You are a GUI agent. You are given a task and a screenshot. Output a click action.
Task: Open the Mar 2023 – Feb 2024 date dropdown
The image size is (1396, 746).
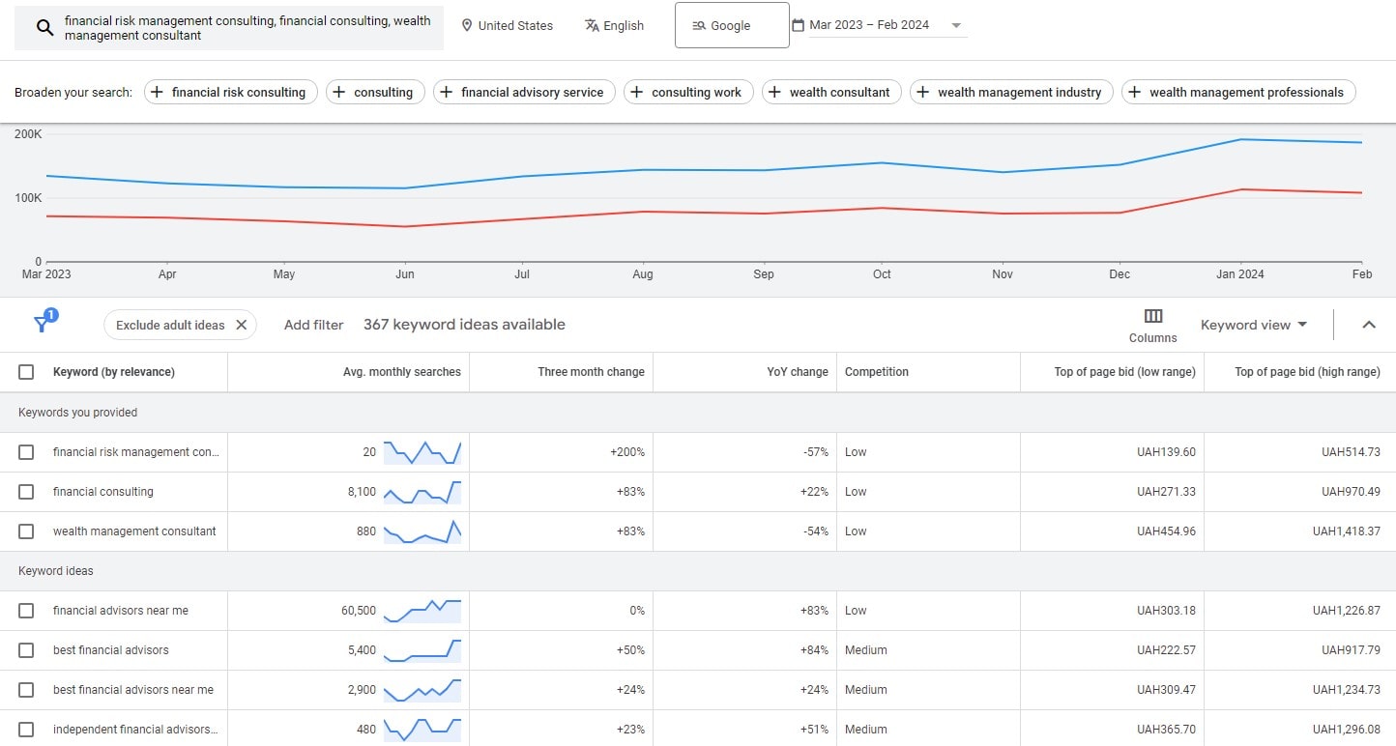[956, 24]
